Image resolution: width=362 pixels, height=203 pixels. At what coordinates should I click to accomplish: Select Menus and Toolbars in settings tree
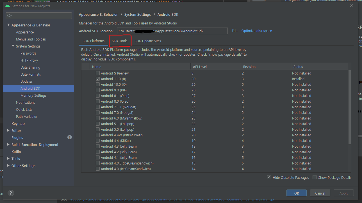tap(31, 39)
